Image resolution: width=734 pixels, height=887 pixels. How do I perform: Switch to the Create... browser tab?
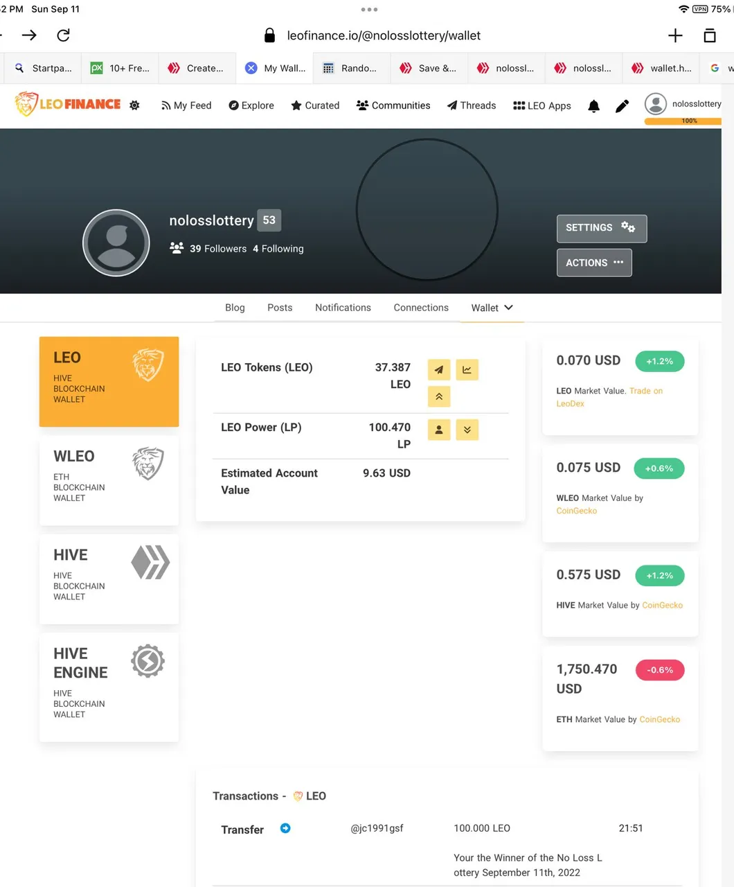(x=197, y=68)
